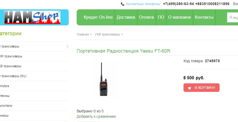This screenshot has height=122, width=238.
Task: Click Добавить к сравнению link
Action: tap(96, 117)
